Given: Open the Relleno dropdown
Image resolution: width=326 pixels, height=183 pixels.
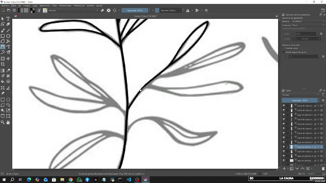Looking at the screenshot, I should (308, 21).
